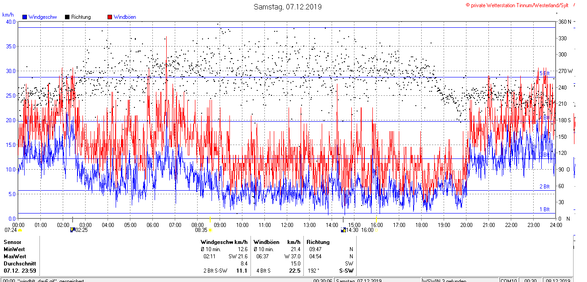Click the 02:11 max wind time
This screenshot has height=282, width=587.
[210, 256]
